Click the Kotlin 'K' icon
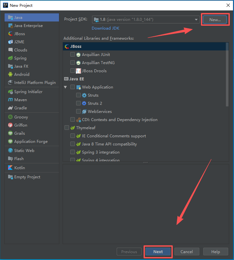The image size is (234, 260). pyautogui.click(x=10, y=168)
